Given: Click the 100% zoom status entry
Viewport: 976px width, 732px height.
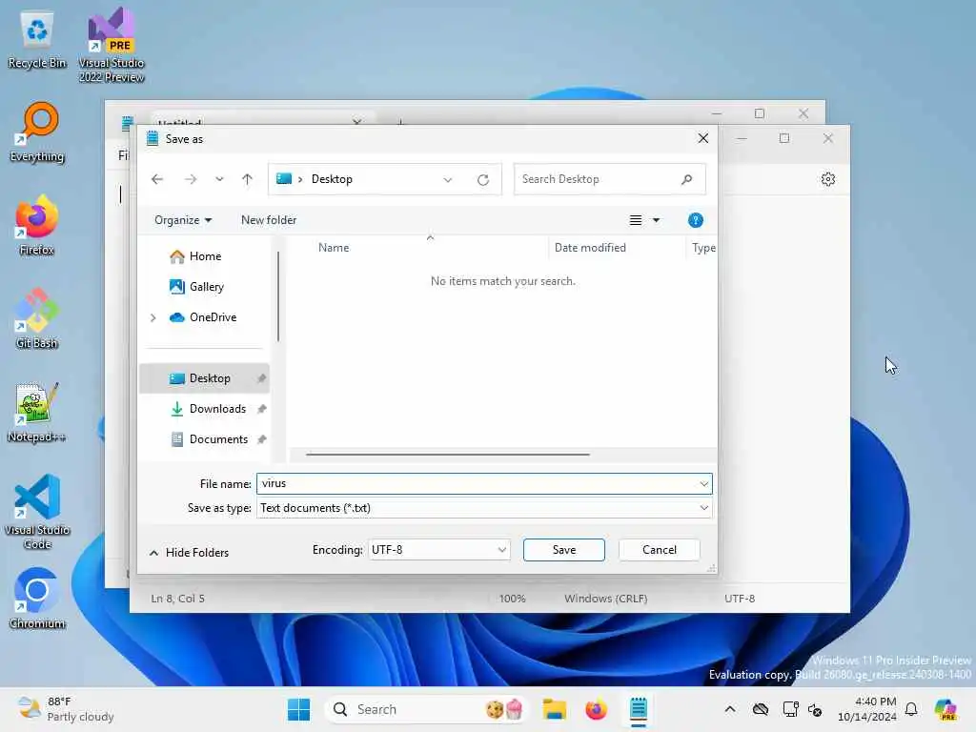Looking at the screenshot, I should [x=512, y=599].
